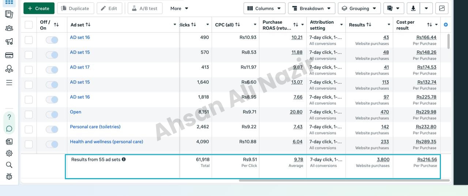Click the 61,918 total clicks value
Viewport: 468px width, 196px height.
(203, 159)
